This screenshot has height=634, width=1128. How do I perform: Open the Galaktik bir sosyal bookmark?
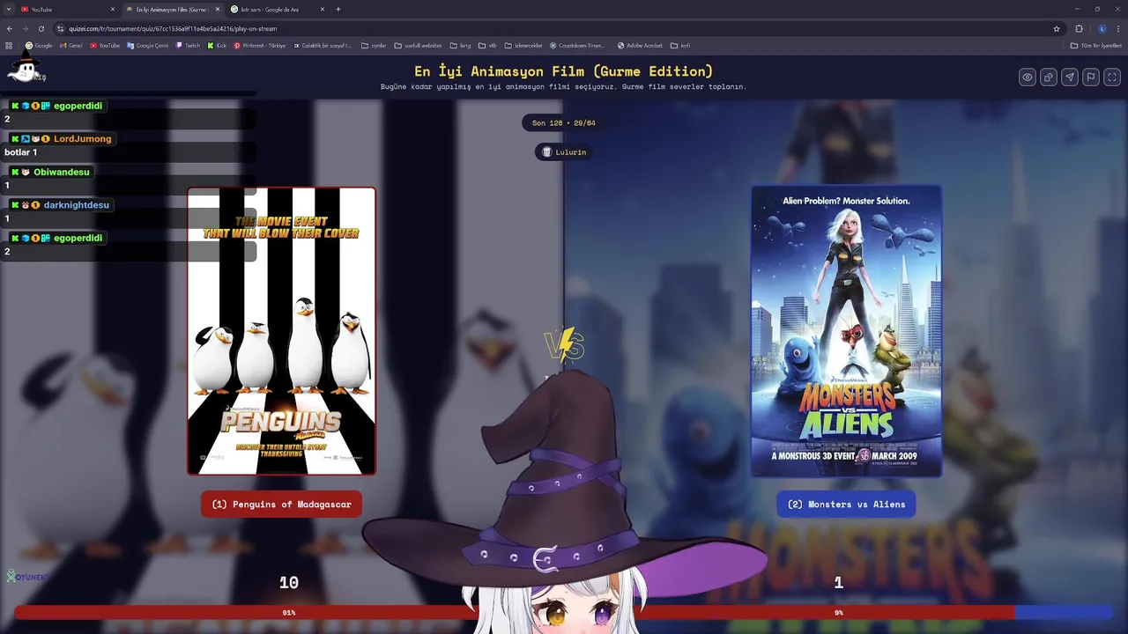pyautogui.click(x=323, y=45)
